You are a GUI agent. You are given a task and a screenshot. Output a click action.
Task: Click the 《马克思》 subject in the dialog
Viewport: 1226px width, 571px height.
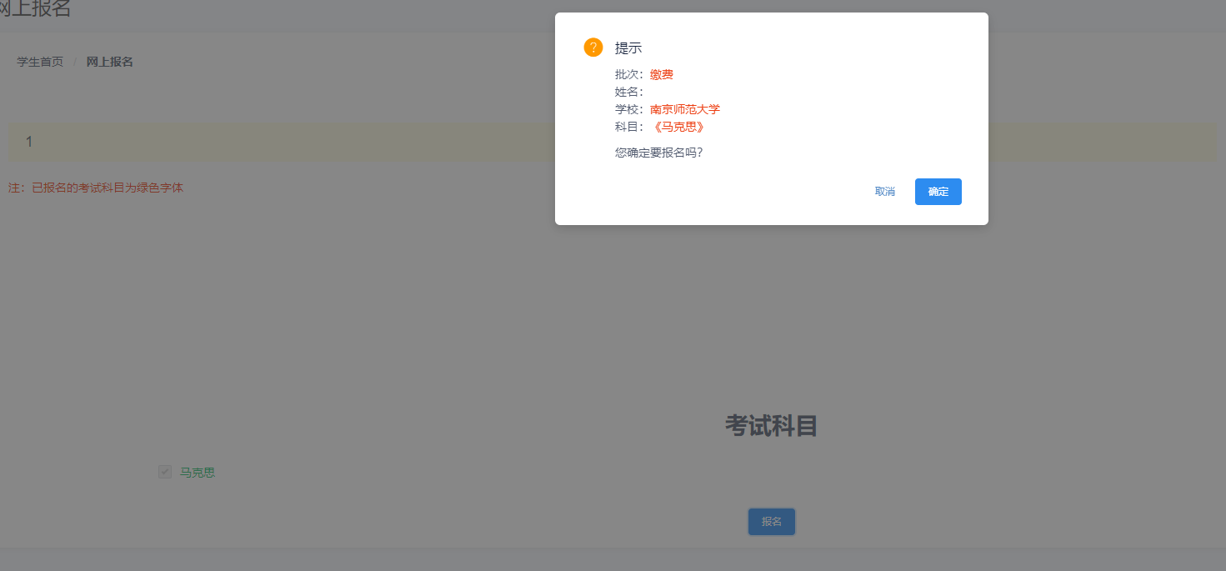(x=678, y=128)
